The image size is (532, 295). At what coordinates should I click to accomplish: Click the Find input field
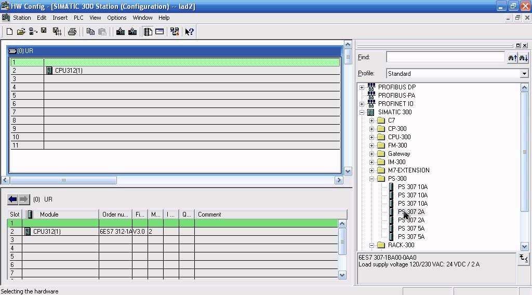445,57
